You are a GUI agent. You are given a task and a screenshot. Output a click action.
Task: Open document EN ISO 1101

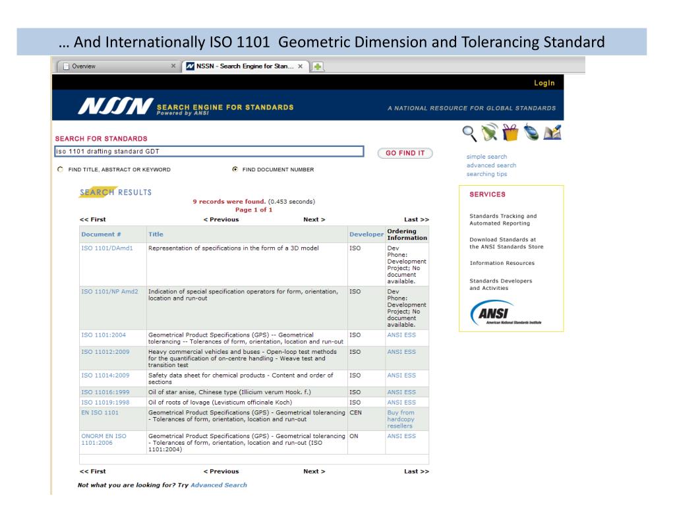click(x=100, y=412)
